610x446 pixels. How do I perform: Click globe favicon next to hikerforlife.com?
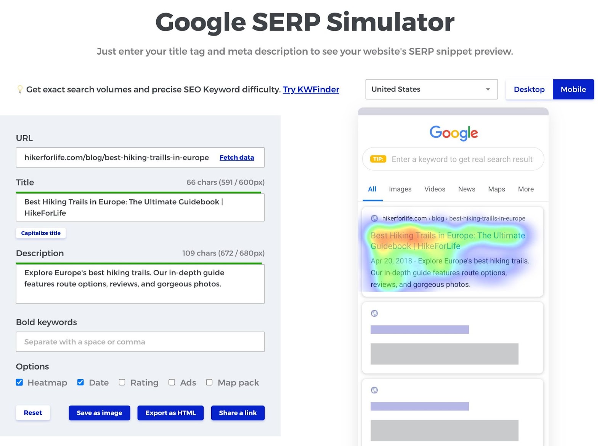click(x=374, y=218)
